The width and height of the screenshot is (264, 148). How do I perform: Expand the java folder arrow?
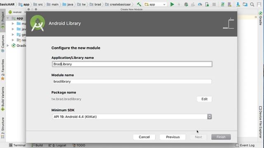(x=13, y=29)
